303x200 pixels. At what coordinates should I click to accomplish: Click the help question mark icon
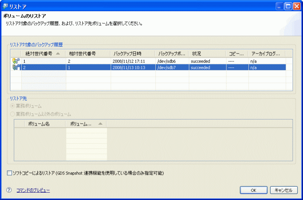click(9, 190)
